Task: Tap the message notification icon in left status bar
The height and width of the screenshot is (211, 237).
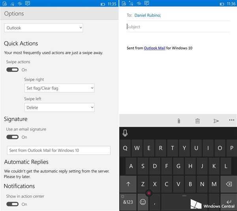Action: (28, 3)
